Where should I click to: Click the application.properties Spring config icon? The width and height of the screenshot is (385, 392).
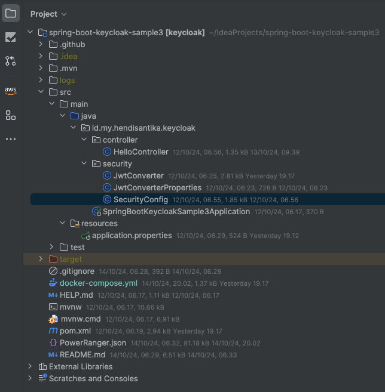coord(86,236)
